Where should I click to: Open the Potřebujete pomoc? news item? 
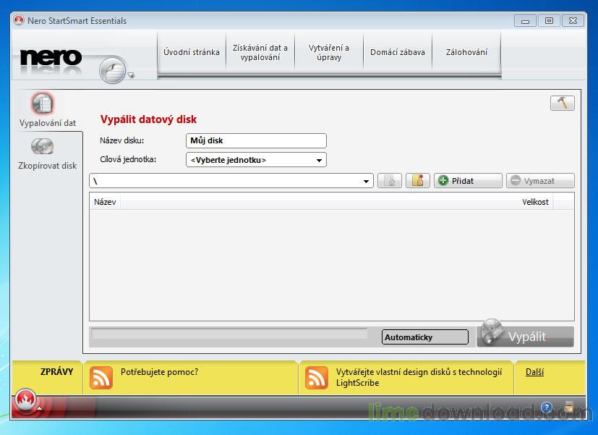pos(159,372)
